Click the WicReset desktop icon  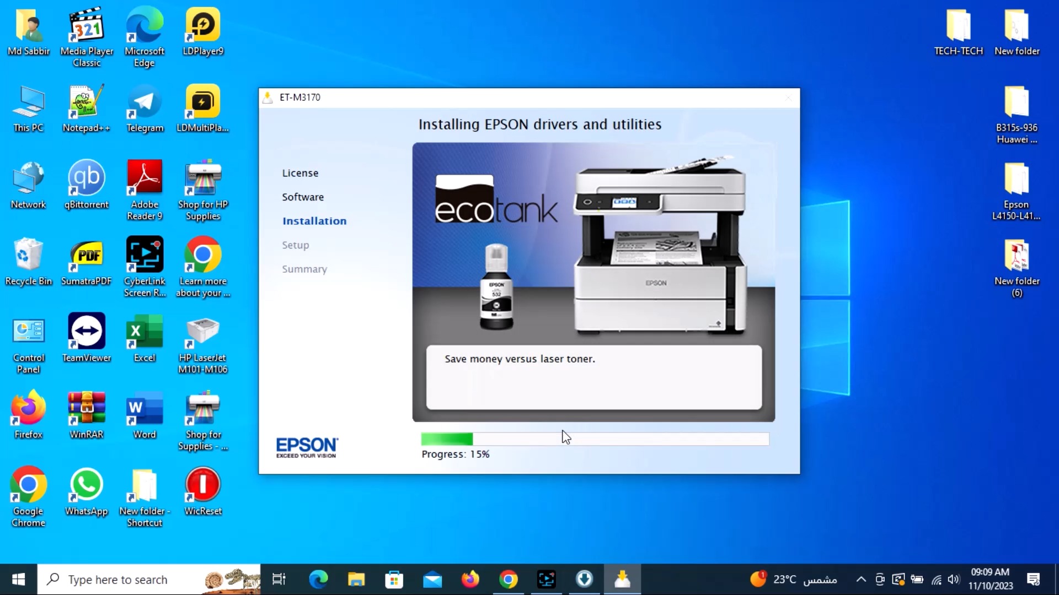tap(203, 491)
